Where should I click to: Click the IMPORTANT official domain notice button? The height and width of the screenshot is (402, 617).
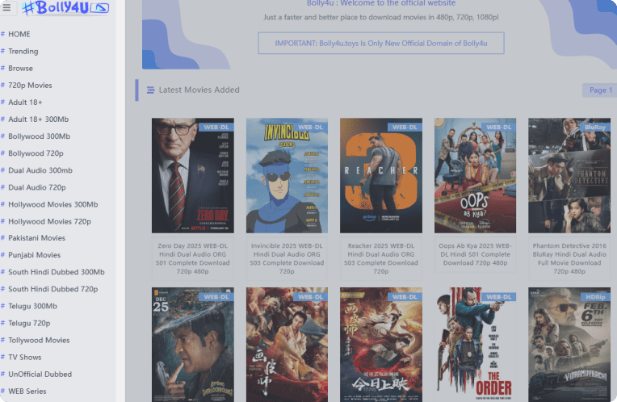(x=380, y=43)
